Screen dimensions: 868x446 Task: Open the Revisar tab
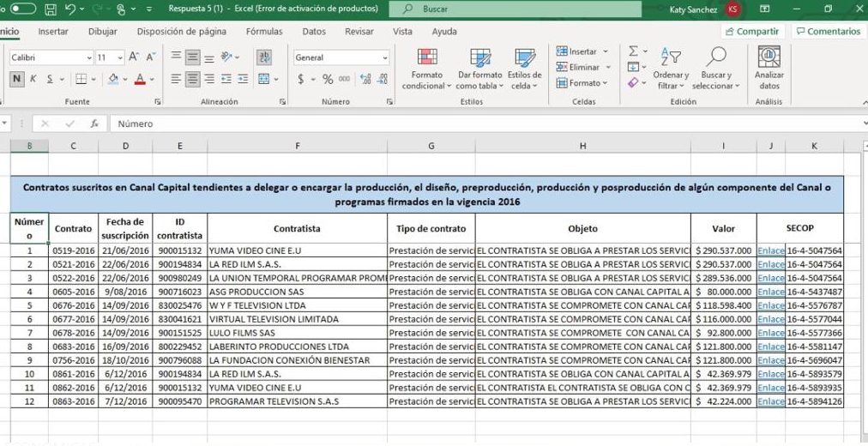point(359,32)
